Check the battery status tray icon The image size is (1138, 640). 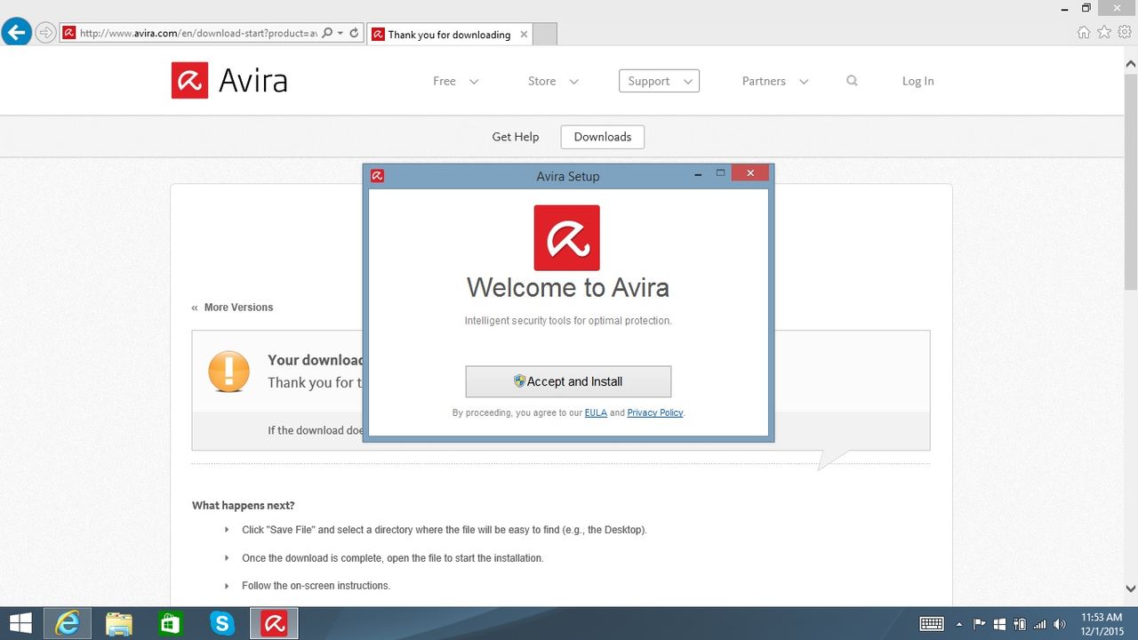(x=1020, y=624)
